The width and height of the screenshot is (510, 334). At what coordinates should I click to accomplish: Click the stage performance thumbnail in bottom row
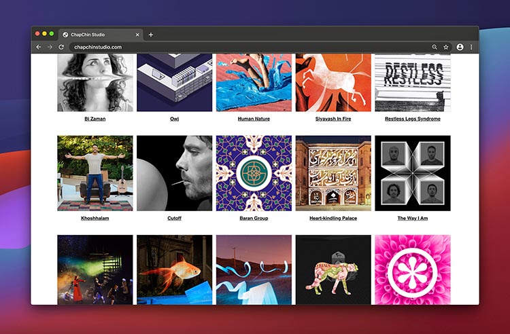coord(95,270)
